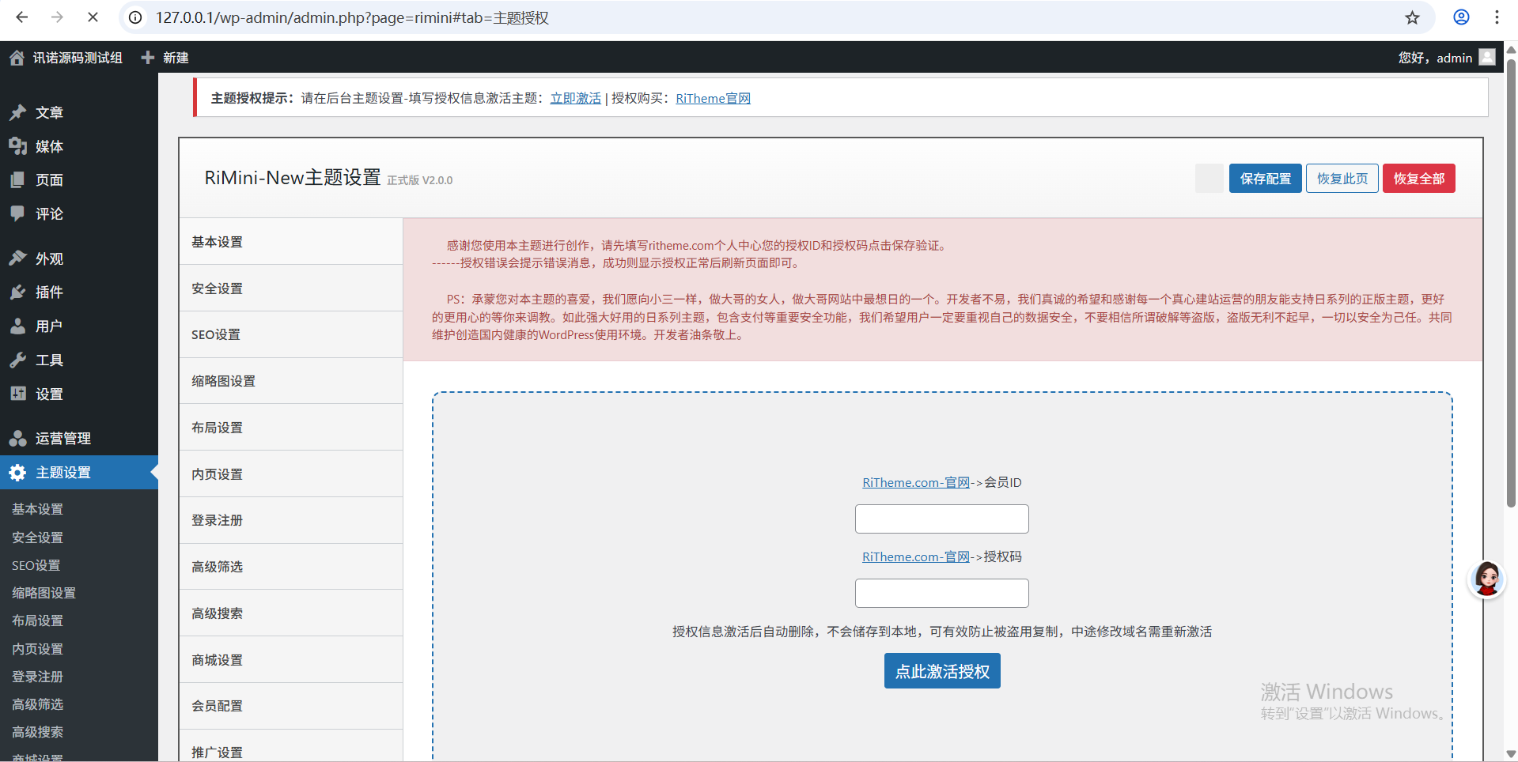The height and width of the screenshot is (762, 1518).
Task: Open the 新建 (New) admin bar menu
Action: (165, 58)
